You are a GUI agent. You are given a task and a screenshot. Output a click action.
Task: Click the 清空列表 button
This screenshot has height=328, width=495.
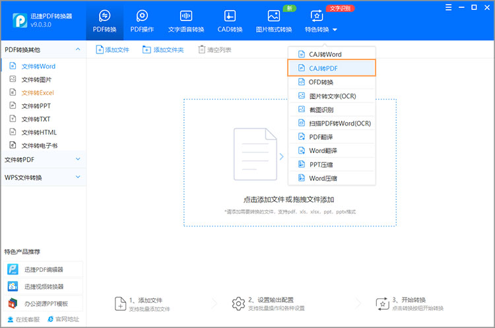[x=214, y=49]
